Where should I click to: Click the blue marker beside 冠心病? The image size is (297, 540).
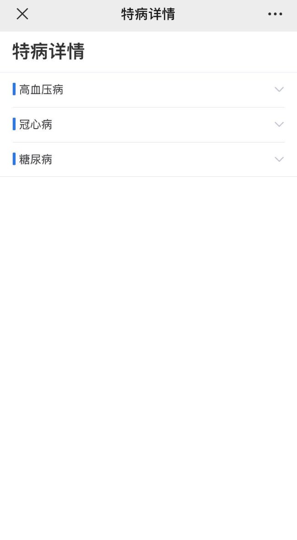[x=14, y=124]
